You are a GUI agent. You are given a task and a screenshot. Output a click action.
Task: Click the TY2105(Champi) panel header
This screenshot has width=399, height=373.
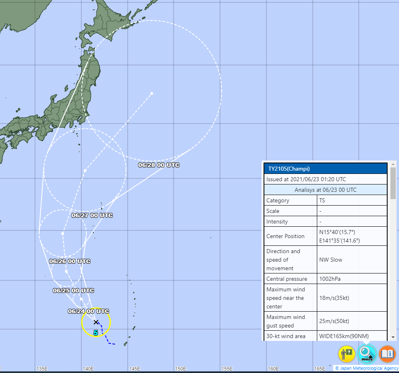tap(326, 169)
